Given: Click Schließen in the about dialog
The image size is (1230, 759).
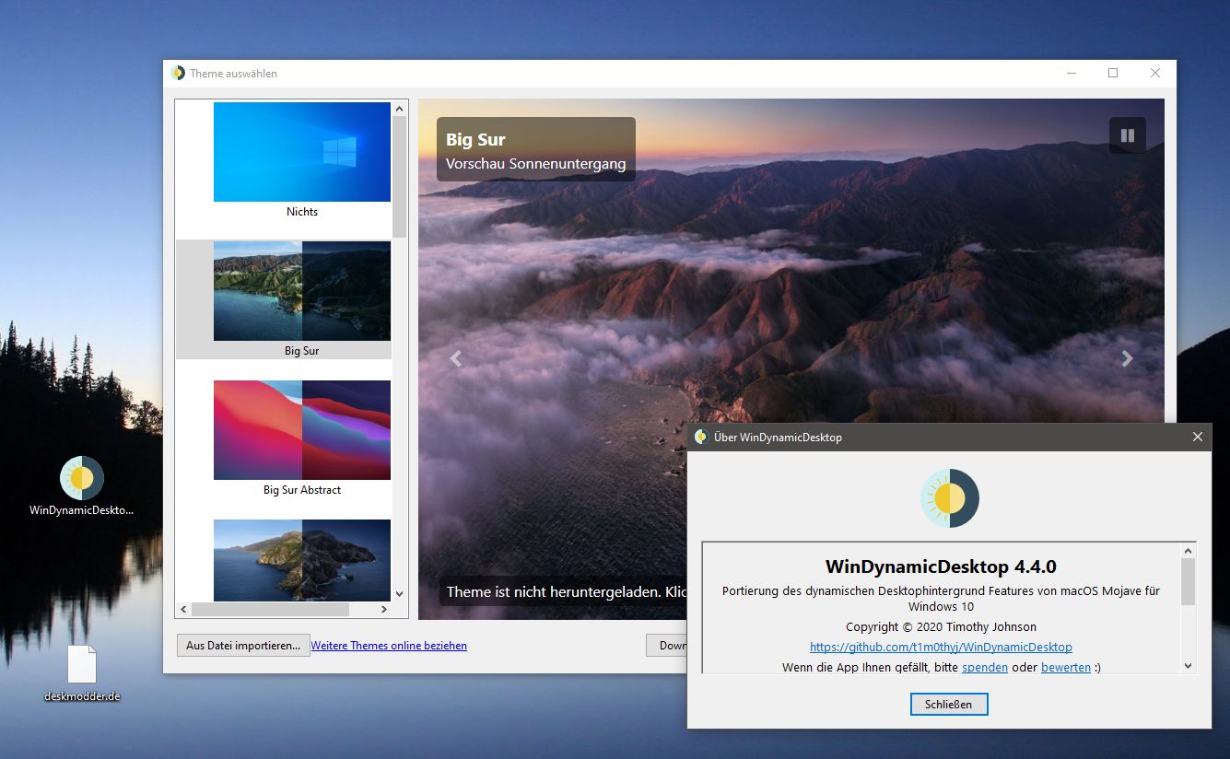Looking at the screenshot, I should click(948, 705).
